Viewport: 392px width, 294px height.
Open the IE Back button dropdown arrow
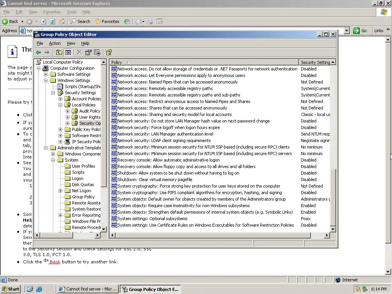coord(22,21)
